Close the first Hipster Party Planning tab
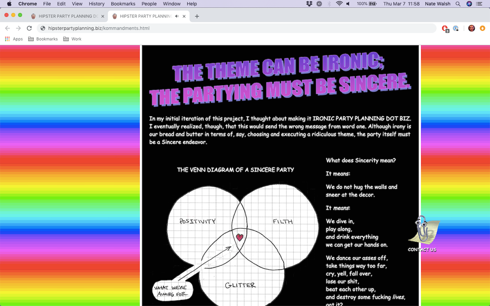The image size is (490, 306). [103, 16]
